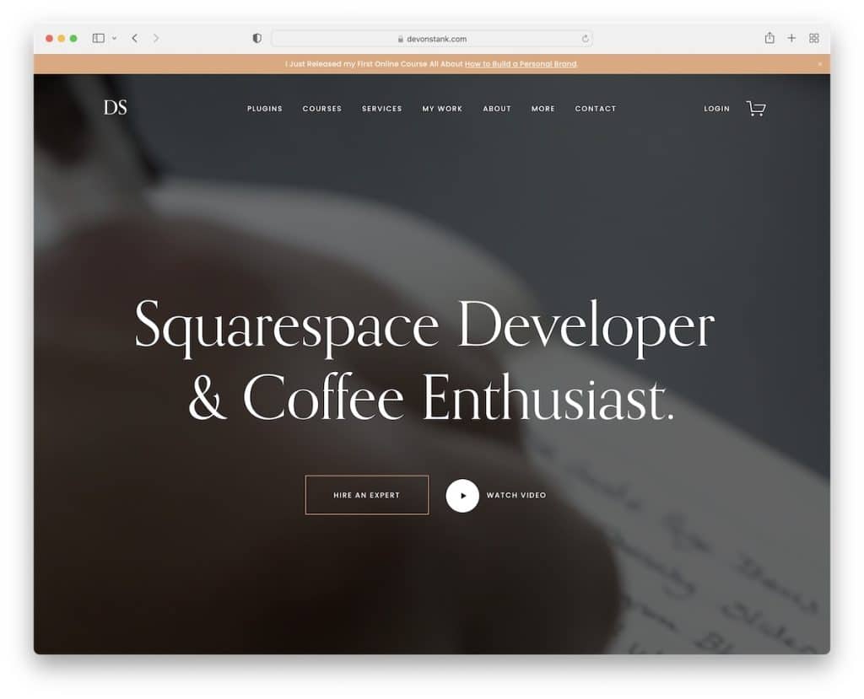Screen dimensions: 864x699
Task: Open the Courses menu item
Action: coord(321,109)
